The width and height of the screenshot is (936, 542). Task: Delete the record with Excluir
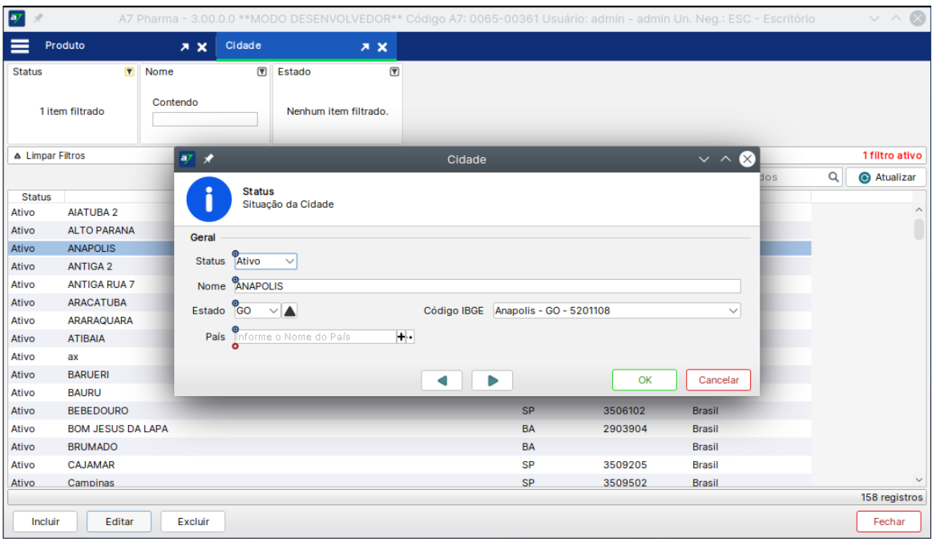pyautogui.click(x=193, y=522)
